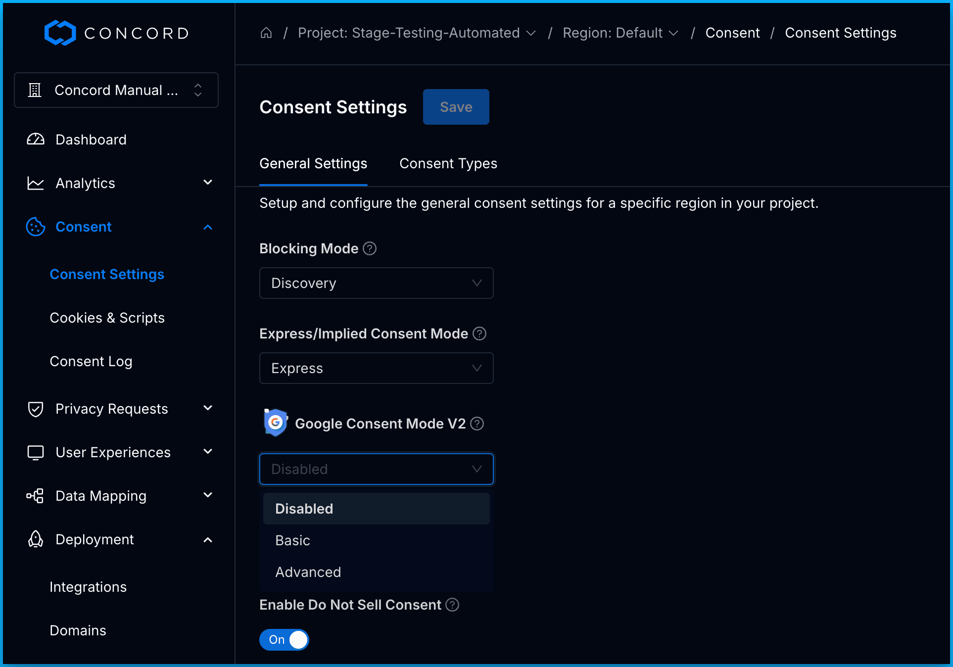Open the Blocking Mode Discovery dropdown

point(376,283)
